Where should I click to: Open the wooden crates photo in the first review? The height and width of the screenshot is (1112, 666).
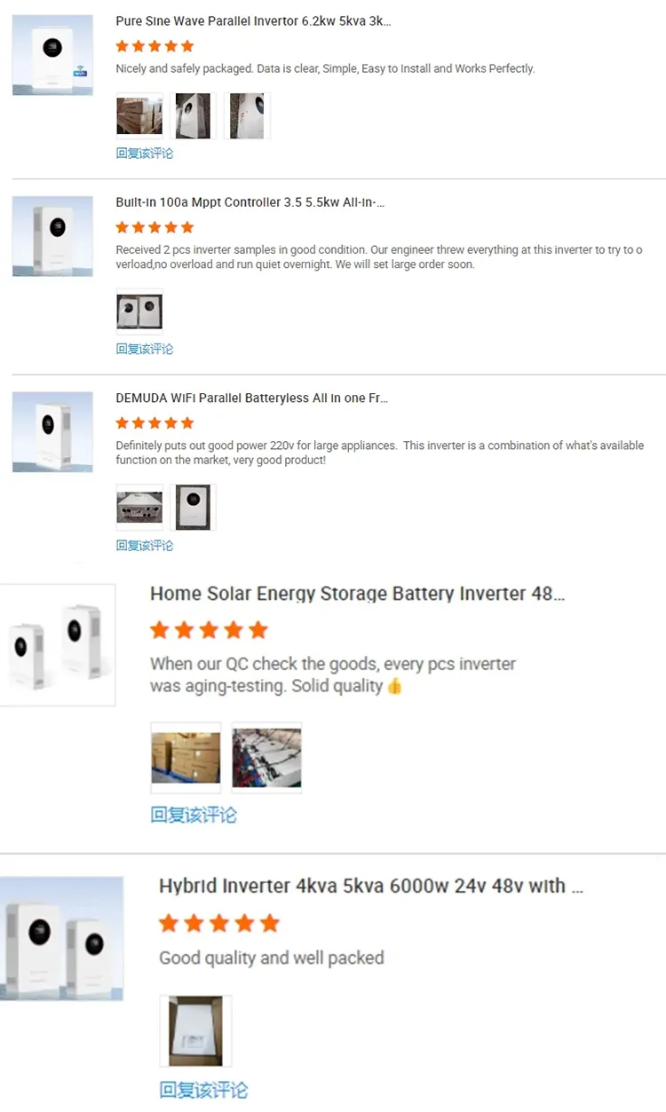[x=139, y=114]
